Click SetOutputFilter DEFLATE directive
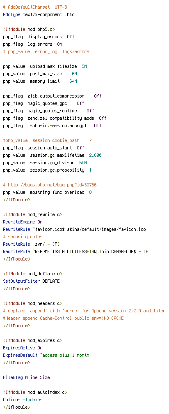The image size is (169, 414). 31,281
